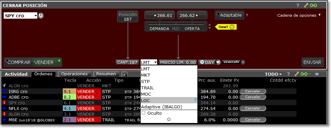Click the window icon in Actividad panel header
The width and height of the screenshot is (331, 128).
coord(317,74)
